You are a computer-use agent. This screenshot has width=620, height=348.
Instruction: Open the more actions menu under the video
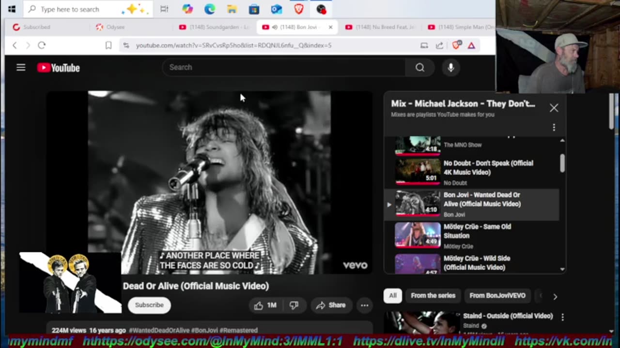pos(365,305)
